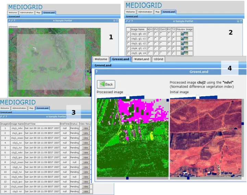Open help icon in image selection portlet
The image size is (247, 195).
(x=132, y=21)
